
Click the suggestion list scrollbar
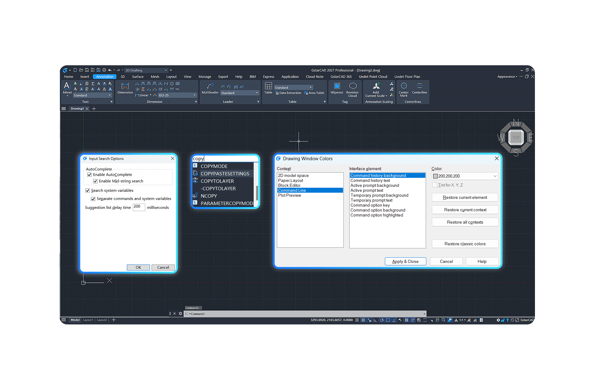tap(257, 193)
